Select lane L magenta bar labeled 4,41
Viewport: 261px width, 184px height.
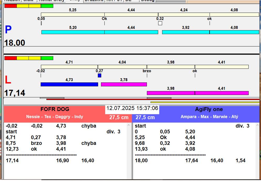[x=222, y=93]
